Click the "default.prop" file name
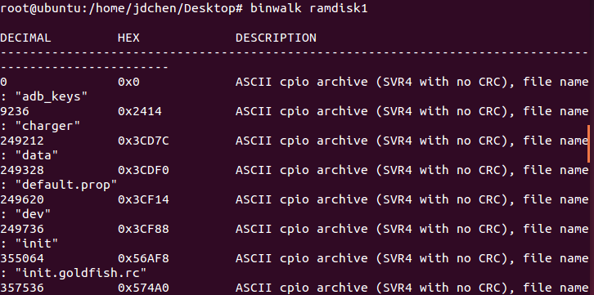Image resolution: width=594 pixels, height=295 pixels. pos(66,185)
